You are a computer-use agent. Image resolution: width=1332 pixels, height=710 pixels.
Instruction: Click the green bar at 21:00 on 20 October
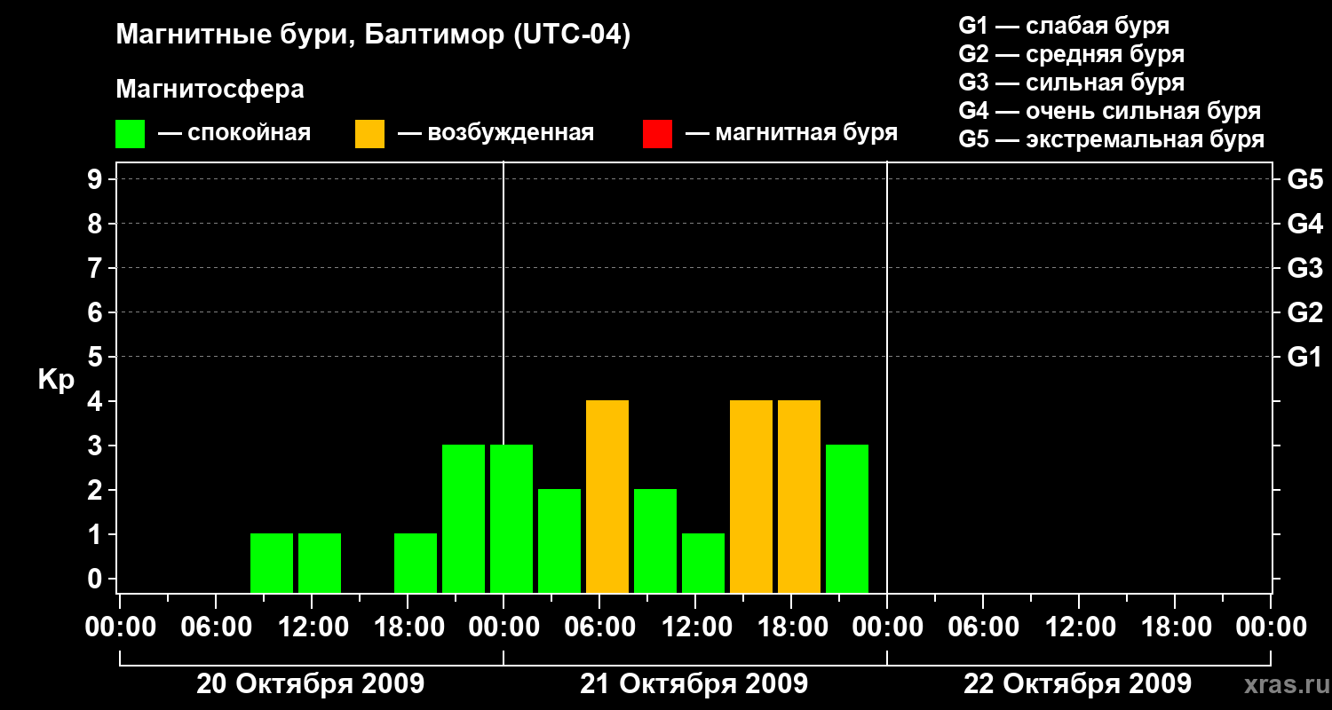(x=464, y=518)
